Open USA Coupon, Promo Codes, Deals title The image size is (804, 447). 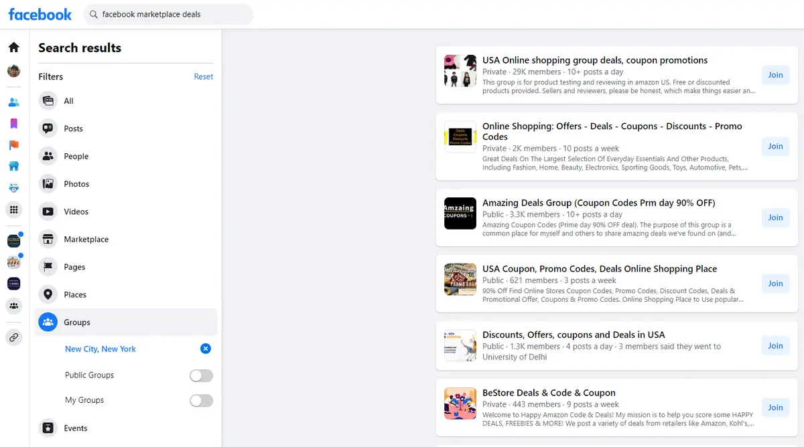(x=600, y=269)
